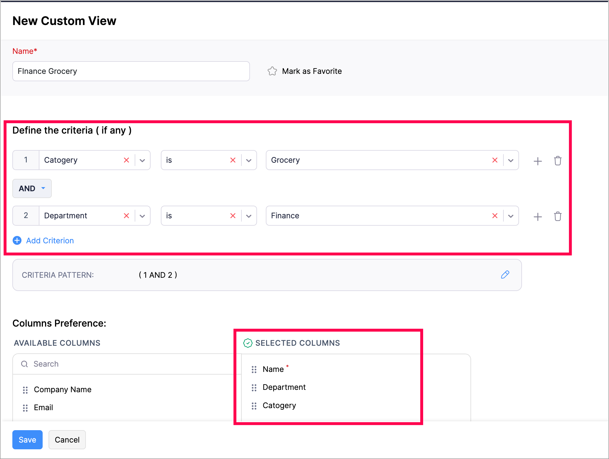Open the row 2 'is' condition dropdown

(248, 216)
